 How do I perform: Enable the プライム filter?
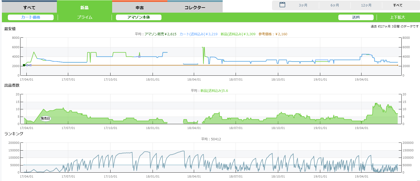point(85,17)
